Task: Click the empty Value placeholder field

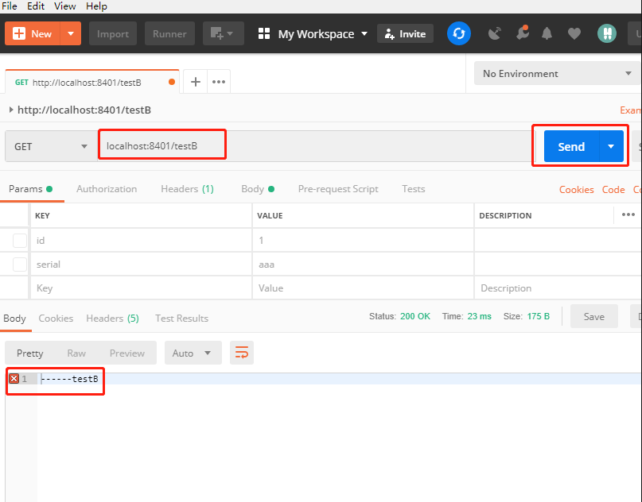Action: (x=364, y=288)
